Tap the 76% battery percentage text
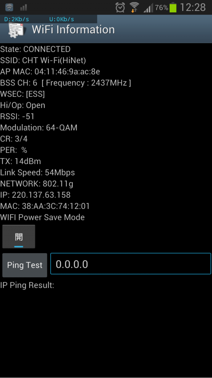The image size is (212, 378). pyautogui.click(x=162, y=8)
